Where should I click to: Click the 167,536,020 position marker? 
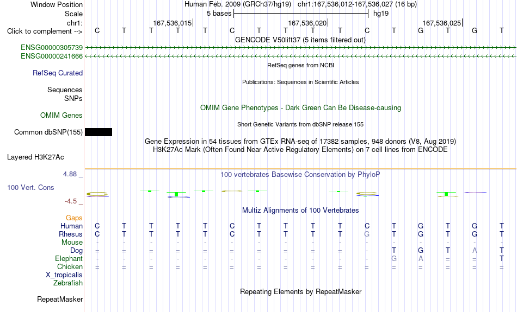click(x=307, y=23)
